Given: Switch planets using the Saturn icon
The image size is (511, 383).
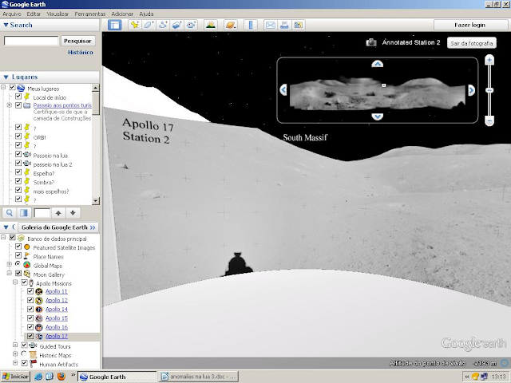Looking at the screenshot, I should tap(231, 25).
